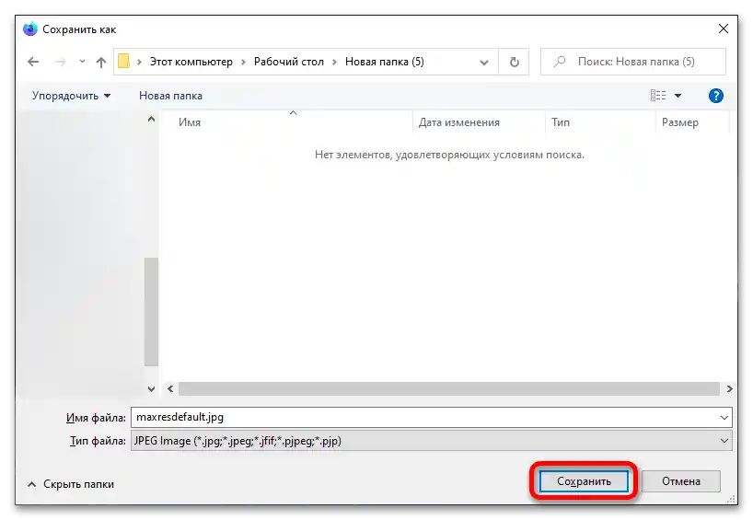Refresh the current folder view

coord(514,62)
